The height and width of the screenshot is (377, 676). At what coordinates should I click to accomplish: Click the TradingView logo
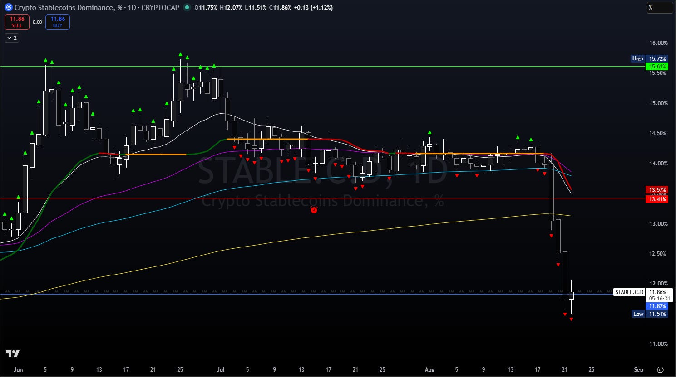click(x=13, y=354)
